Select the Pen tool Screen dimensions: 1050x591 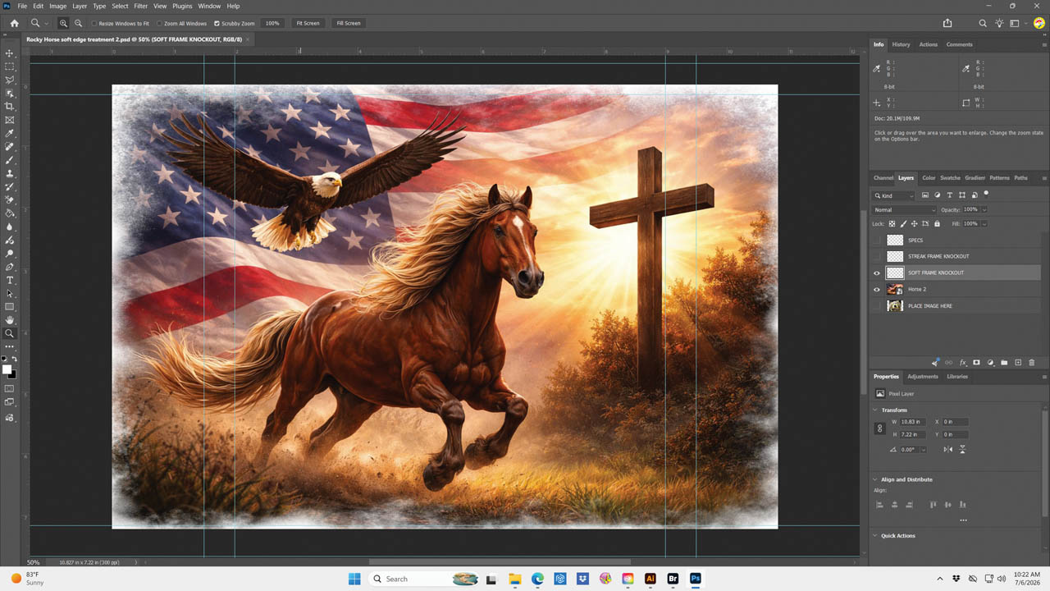(x=10, y=267)
